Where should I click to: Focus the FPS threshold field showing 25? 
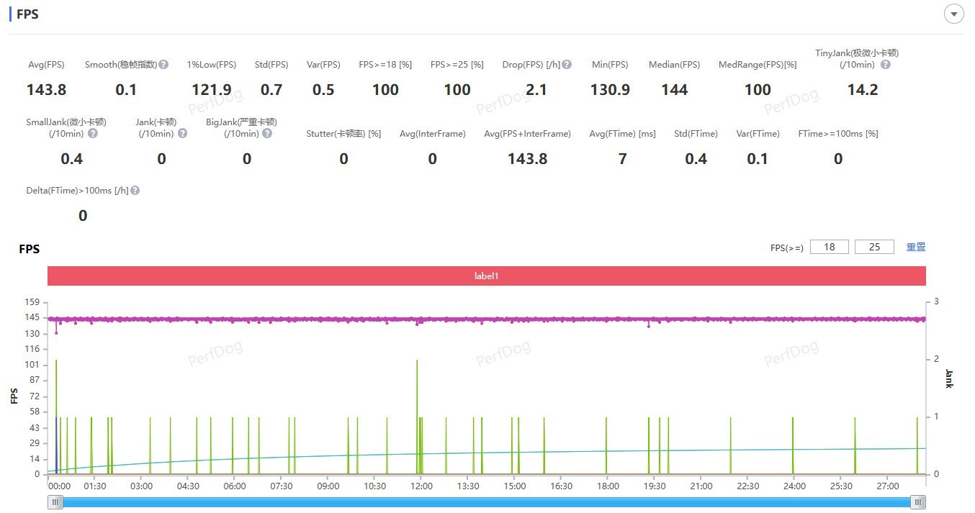coord(874,247)
